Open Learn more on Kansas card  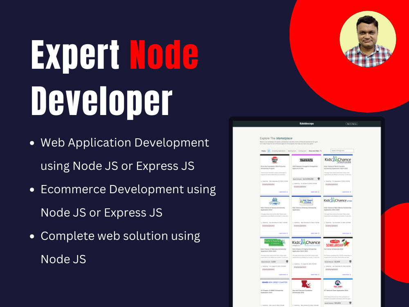(315, 233)
